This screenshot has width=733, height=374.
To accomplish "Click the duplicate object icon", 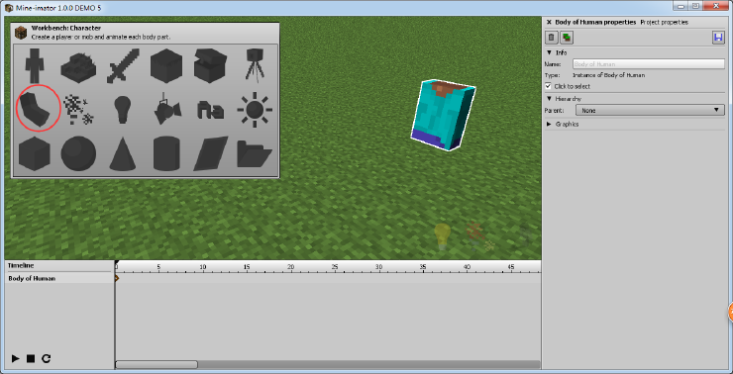I will click(567, 38).
